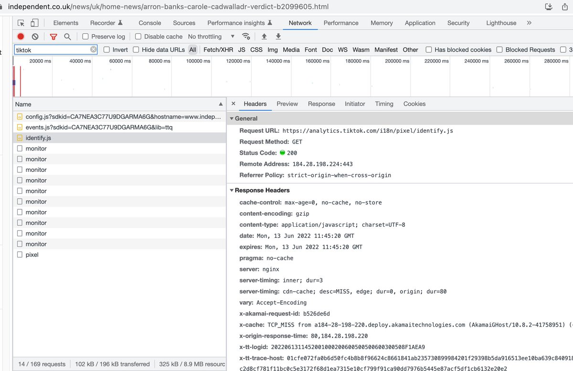Filter by Manifest type

coord(386,50)
